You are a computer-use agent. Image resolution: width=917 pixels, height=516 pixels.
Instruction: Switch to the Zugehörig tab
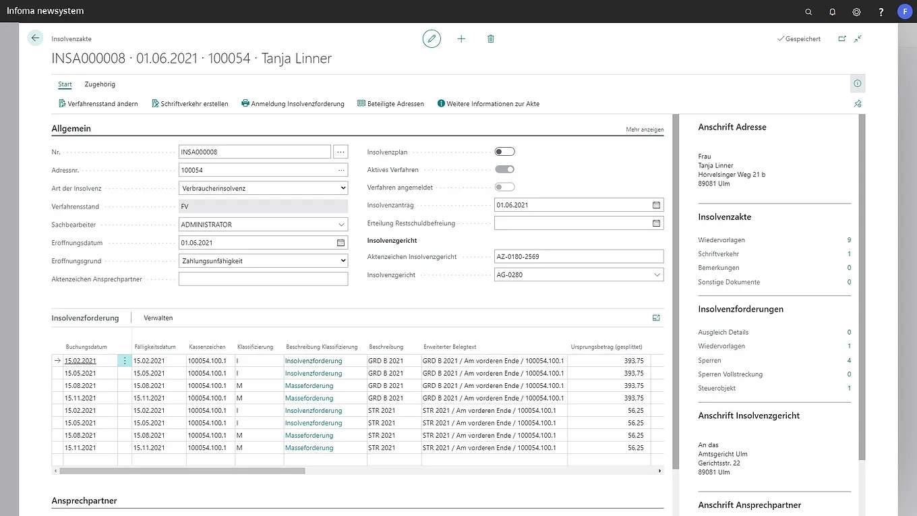(100, 84)
